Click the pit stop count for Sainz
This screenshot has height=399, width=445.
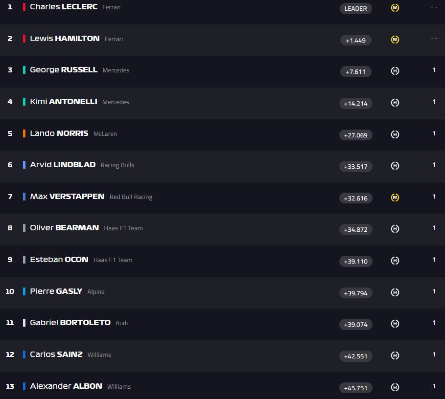point(434,355)
